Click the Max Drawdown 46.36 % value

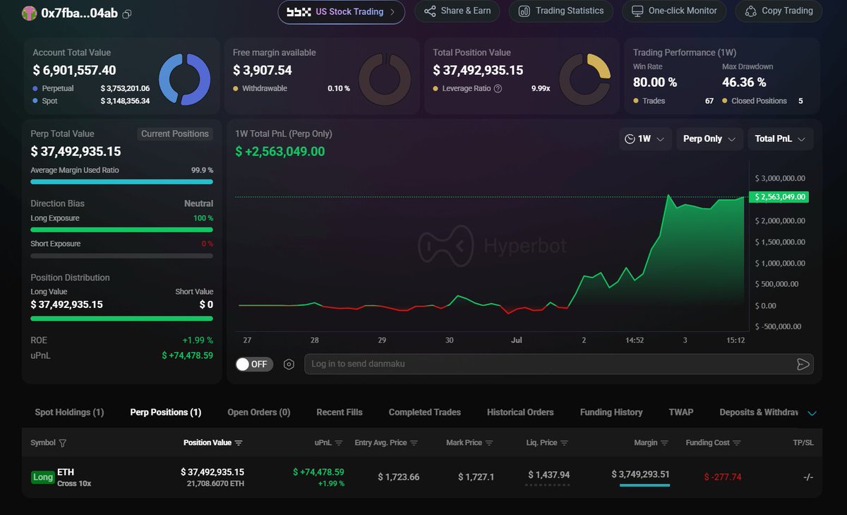(x=744, y=82)
